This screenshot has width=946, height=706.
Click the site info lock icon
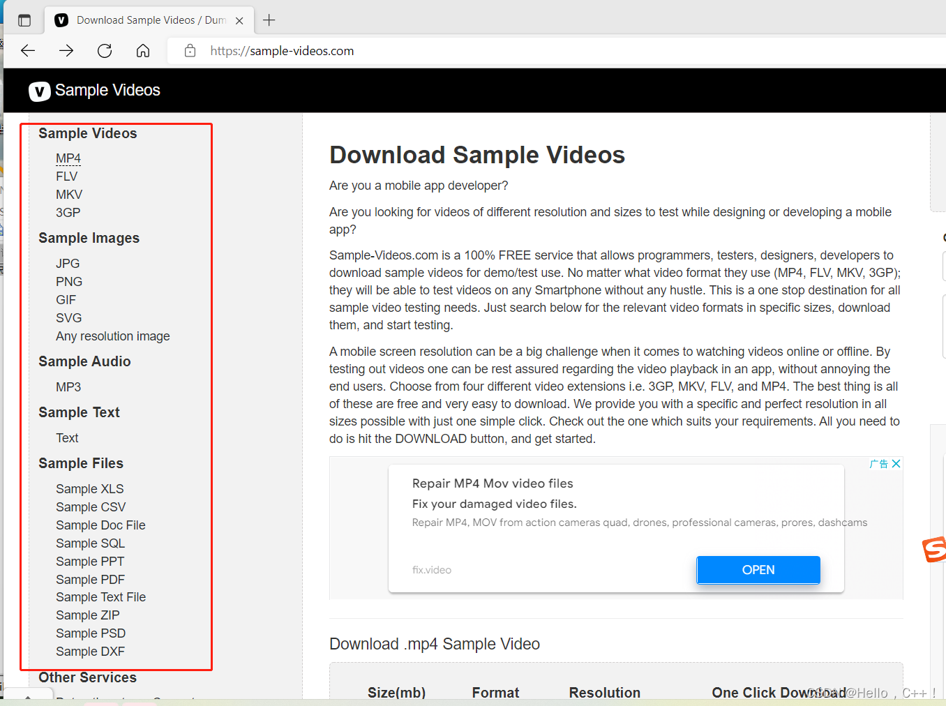[x=190, y=50]
